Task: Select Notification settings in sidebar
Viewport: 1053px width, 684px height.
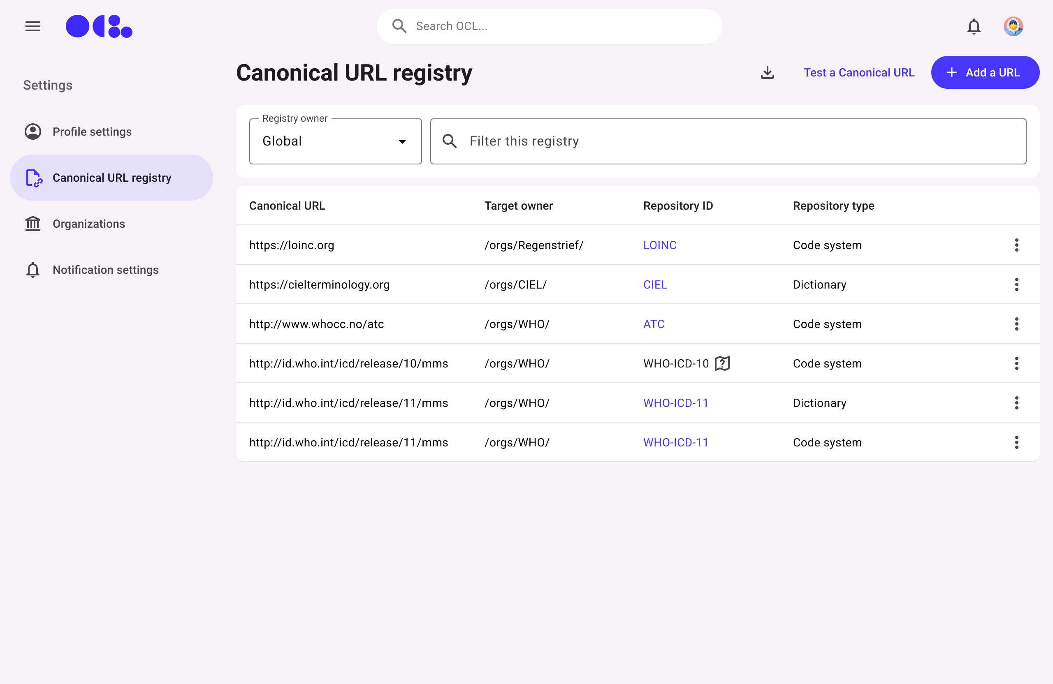Action: 105,270
